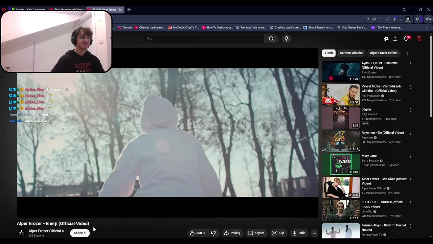
Task: Click the main video player area
Action: [x=168, y=133]
